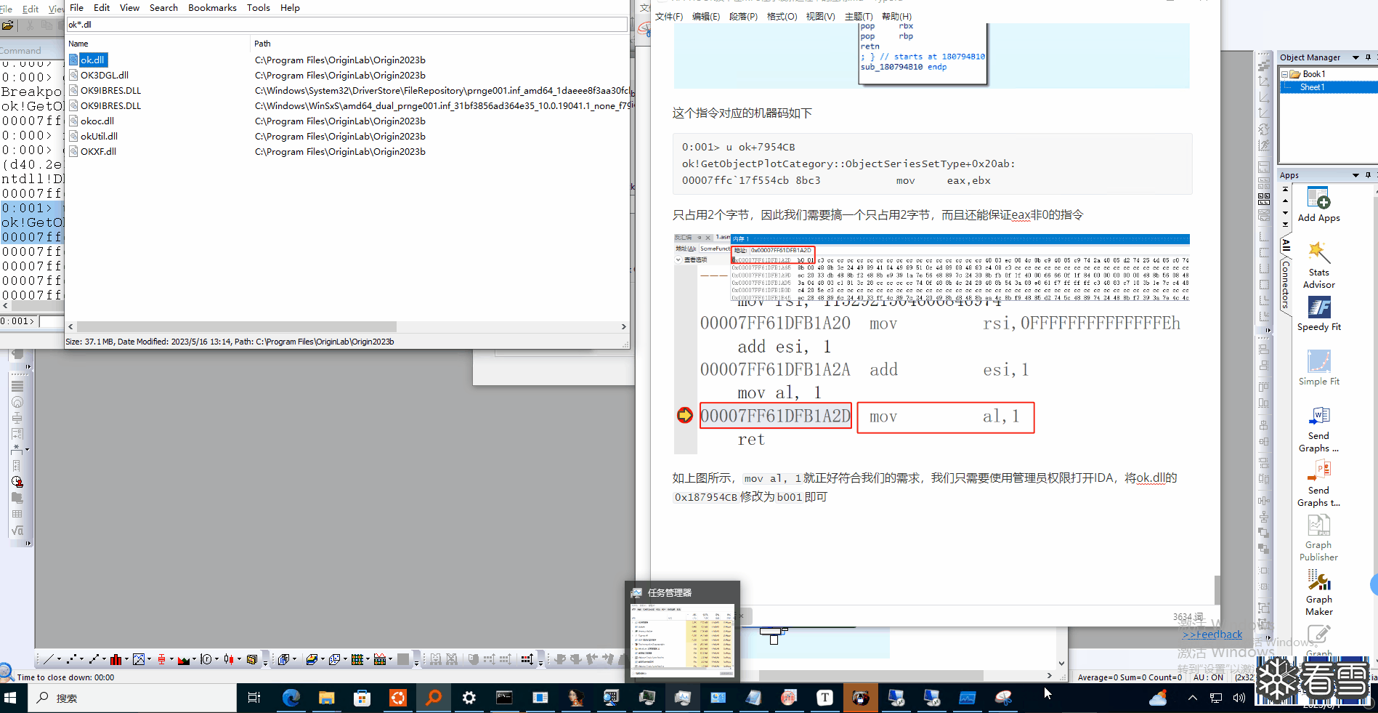Image resolution: width=1378 pixels, height=713 pixels.
Task: Select the Scatter plot tool
Action: click(71, 659)
